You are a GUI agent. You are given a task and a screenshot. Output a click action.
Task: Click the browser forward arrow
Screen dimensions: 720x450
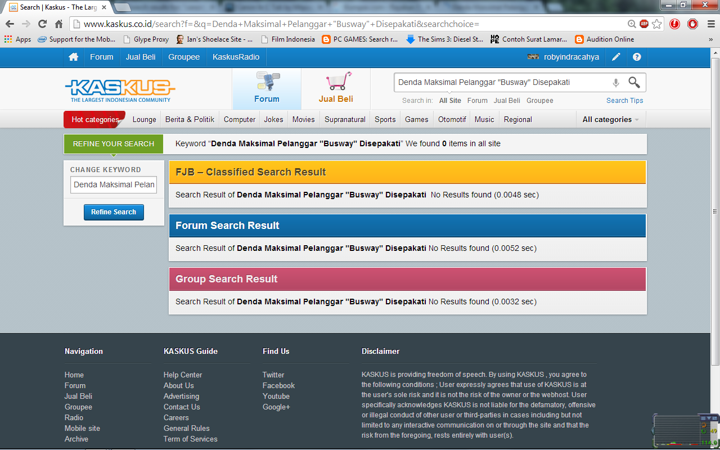[x=26, y=24]
